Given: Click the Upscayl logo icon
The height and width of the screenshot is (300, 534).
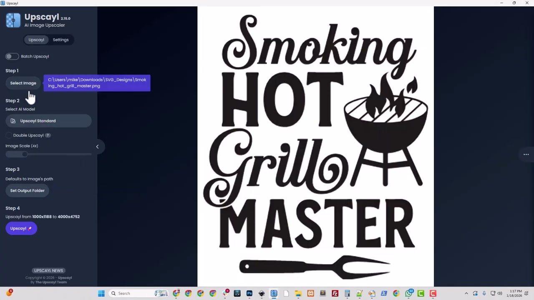Looking at the screenshot, I should (x=13, y=20).
